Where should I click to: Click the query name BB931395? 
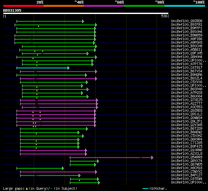pyautogui.click(x=12, y=10)
